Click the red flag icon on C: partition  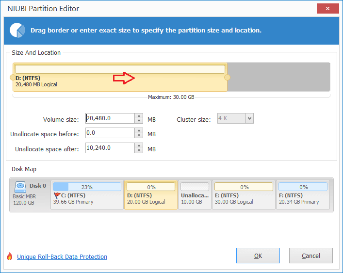coord(57,195)
